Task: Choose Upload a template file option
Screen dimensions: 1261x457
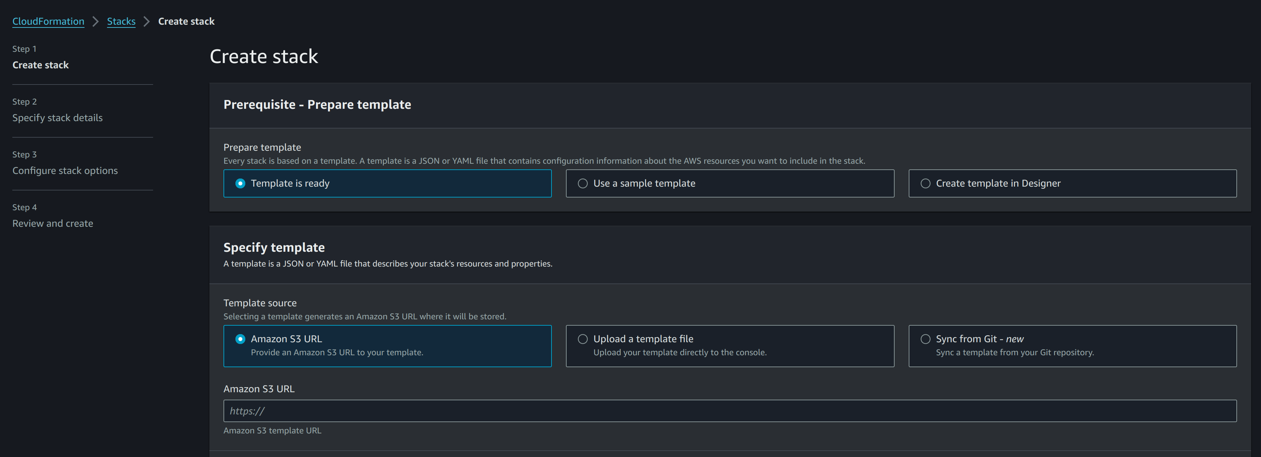Action: 582,339
